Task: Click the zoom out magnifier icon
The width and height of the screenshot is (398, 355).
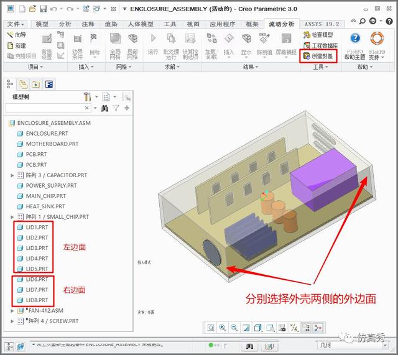Action: point(234,328)
